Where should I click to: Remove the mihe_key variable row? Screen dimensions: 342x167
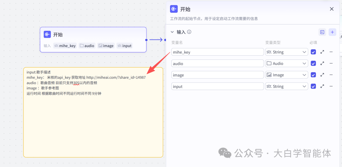pyautogui.click(x=331, y=52)
